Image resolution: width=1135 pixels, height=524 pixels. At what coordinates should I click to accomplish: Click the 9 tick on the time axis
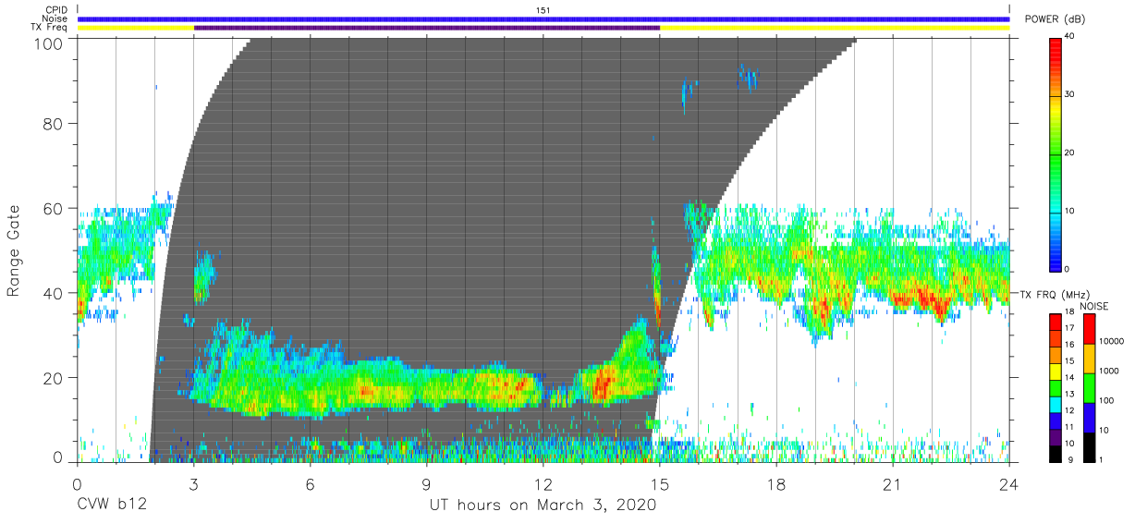coord(427,484)
